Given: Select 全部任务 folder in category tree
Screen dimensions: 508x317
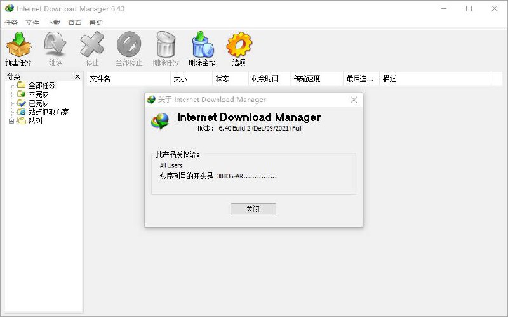Looking at the screenshot, I should [41, 86].
